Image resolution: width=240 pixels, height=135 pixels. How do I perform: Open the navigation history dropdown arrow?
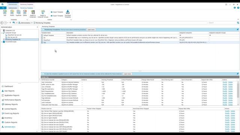[8, 23]
